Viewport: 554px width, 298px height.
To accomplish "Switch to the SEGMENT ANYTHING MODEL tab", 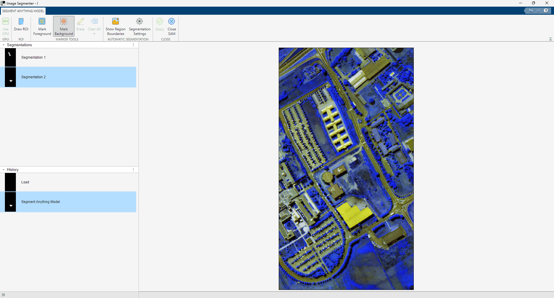I will click(x=23, y=11).
